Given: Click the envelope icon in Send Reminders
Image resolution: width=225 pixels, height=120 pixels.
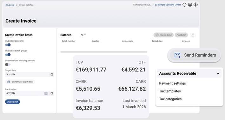Looking at the screenshot, I should [177, 55].
